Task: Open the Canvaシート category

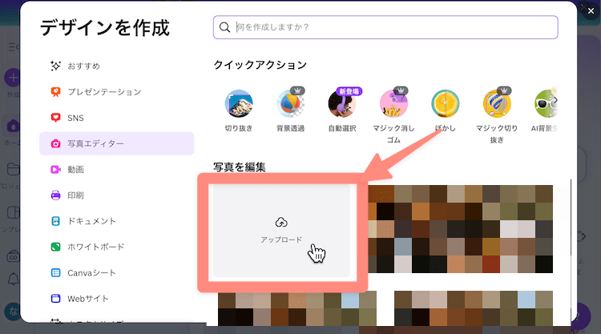Action: [x=116, y=272]
